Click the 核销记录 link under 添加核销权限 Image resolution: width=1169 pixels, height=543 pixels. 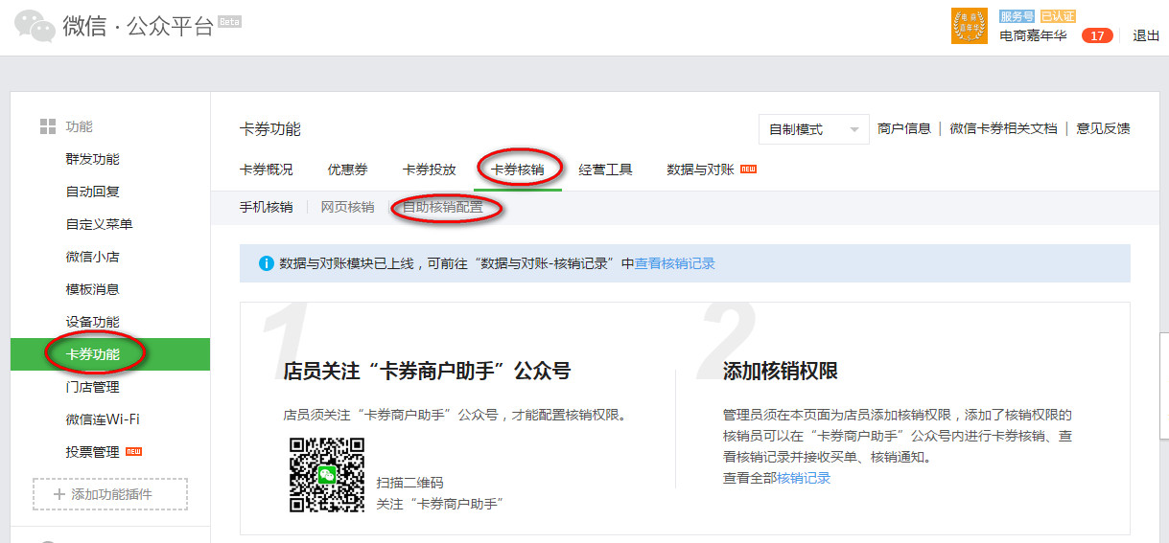point(804,478)
